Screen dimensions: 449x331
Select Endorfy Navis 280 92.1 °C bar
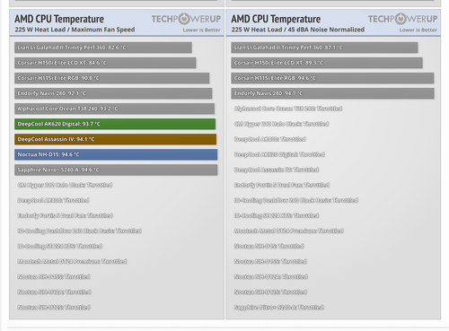(113, 93)
